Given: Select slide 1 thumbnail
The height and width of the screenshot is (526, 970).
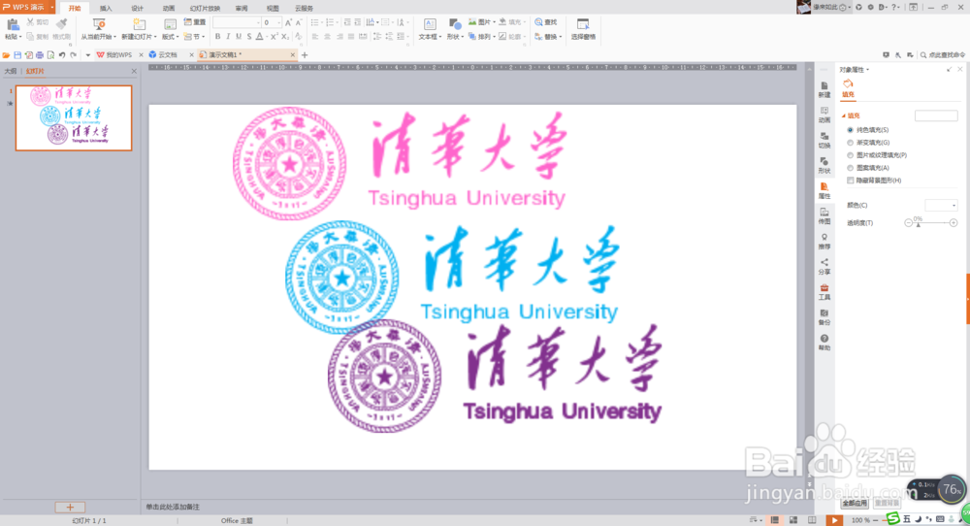Looking at the screenshot, I should point(74,117).
